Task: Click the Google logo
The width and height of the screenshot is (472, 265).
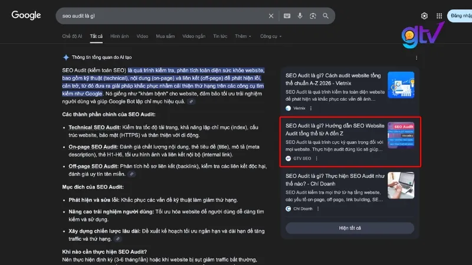Action: [26, 15]
